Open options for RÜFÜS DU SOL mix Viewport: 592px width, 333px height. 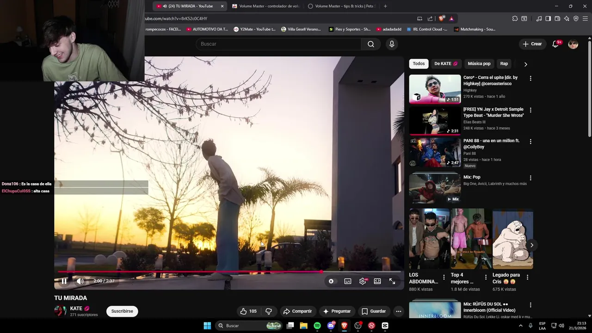coord(530,305)
